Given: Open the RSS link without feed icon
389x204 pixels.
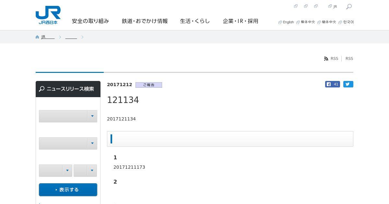Looking at the screenshot, I should click(x=349, y=59).
